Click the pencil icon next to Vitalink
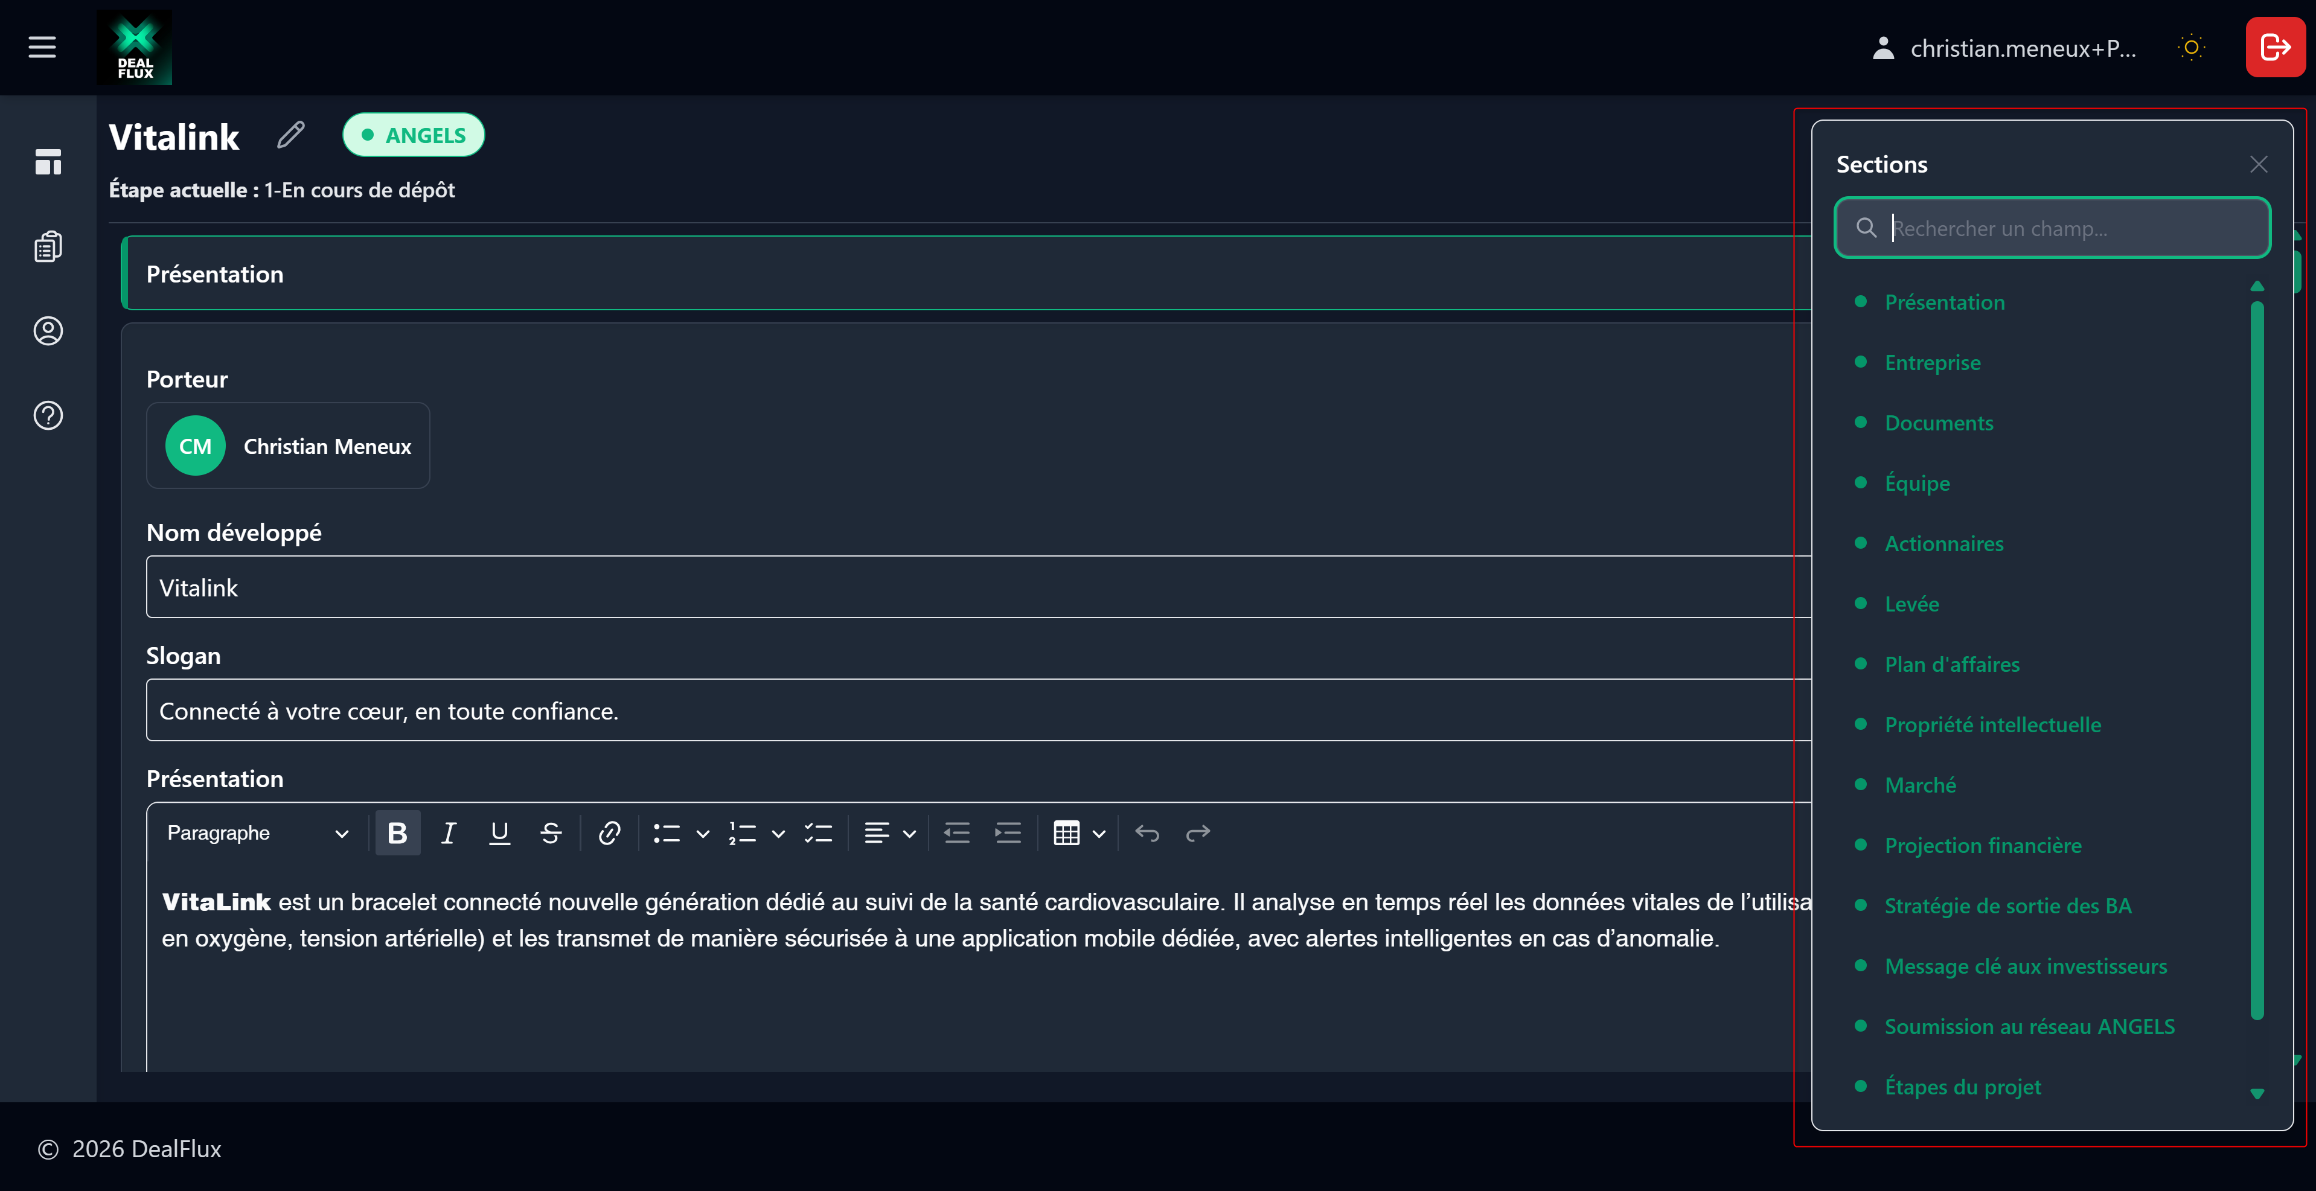Image resolution: width=2316 pixels, height=1191 pixels. click(x=290, y=135)
